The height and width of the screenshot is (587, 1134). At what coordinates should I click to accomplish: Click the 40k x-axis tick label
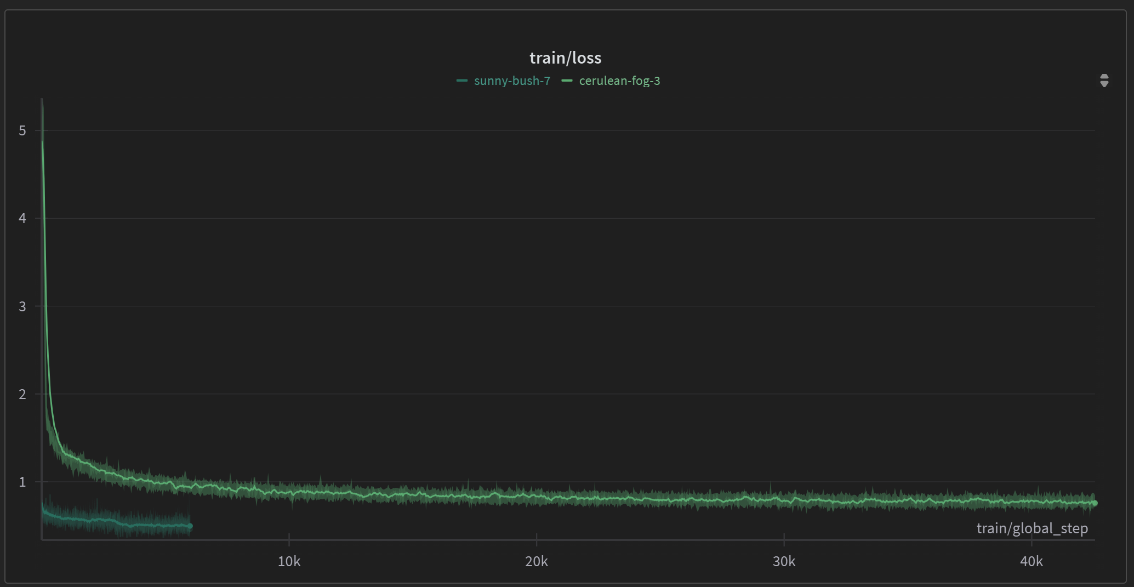coord(1032,561)
